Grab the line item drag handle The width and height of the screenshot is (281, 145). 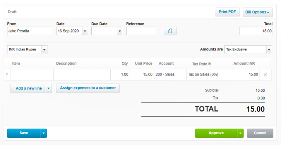(7, 75)
